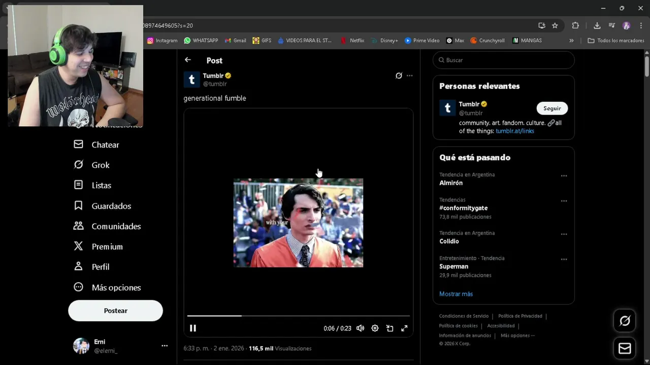Open browser extensions puzzle icon

click(x=575, y=25)
